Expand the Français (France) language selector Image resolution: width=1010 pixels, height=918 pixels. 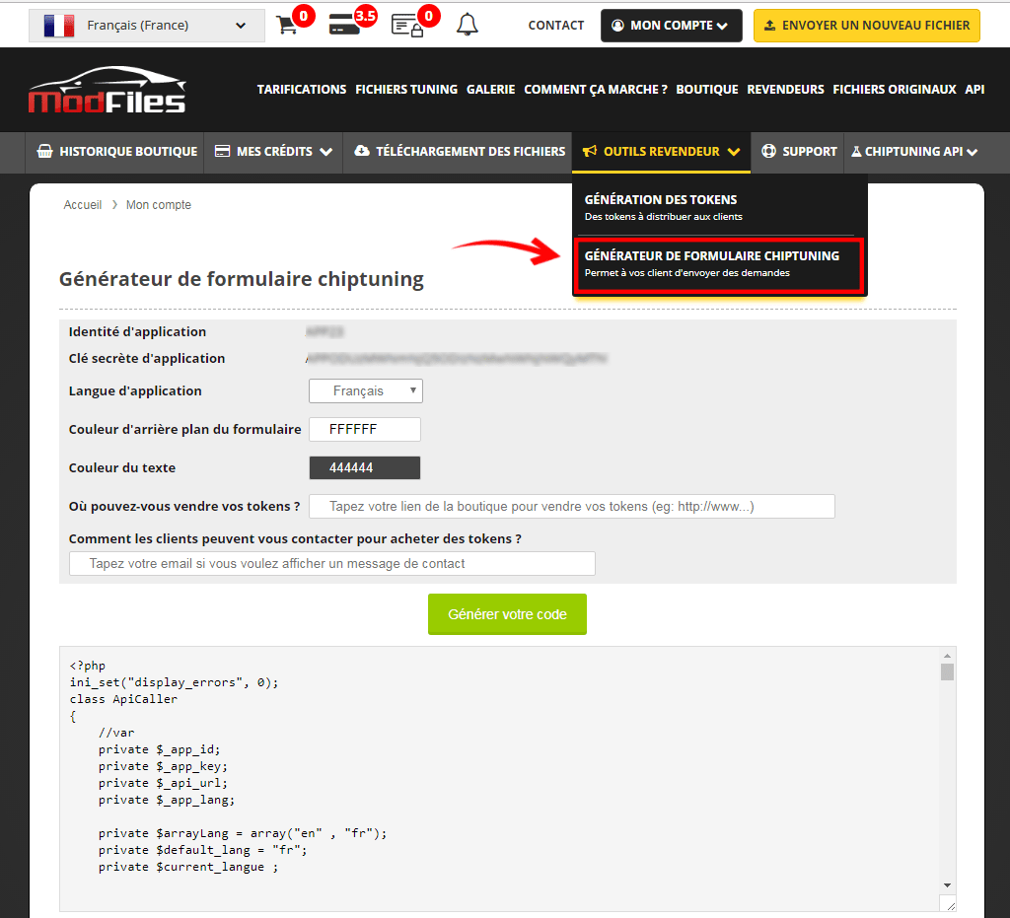coord(147,26)
